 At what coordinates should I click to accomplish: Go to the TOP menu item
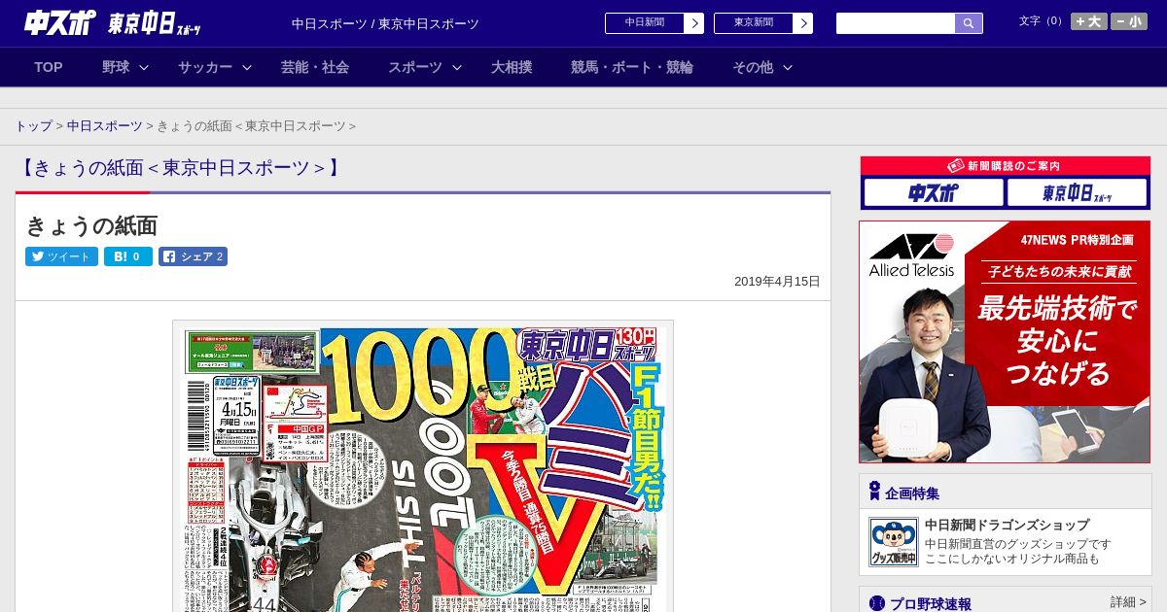[49, 67]
